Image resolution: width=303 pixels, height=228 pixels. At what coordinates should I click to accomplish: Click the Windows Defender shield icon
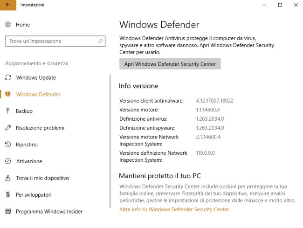coord(8,94)
